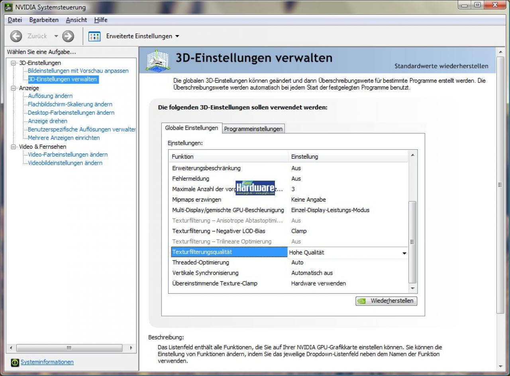Click the settings list scrollbar thumb
The height and width of the screenshot is (376, 510).
pos(412,242)
